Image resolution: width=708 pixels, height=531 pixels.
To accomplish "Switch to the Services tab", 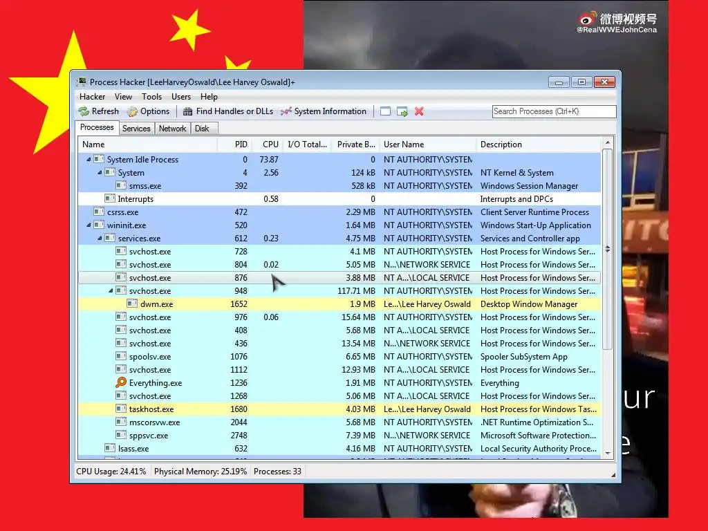I will [136, 129].
